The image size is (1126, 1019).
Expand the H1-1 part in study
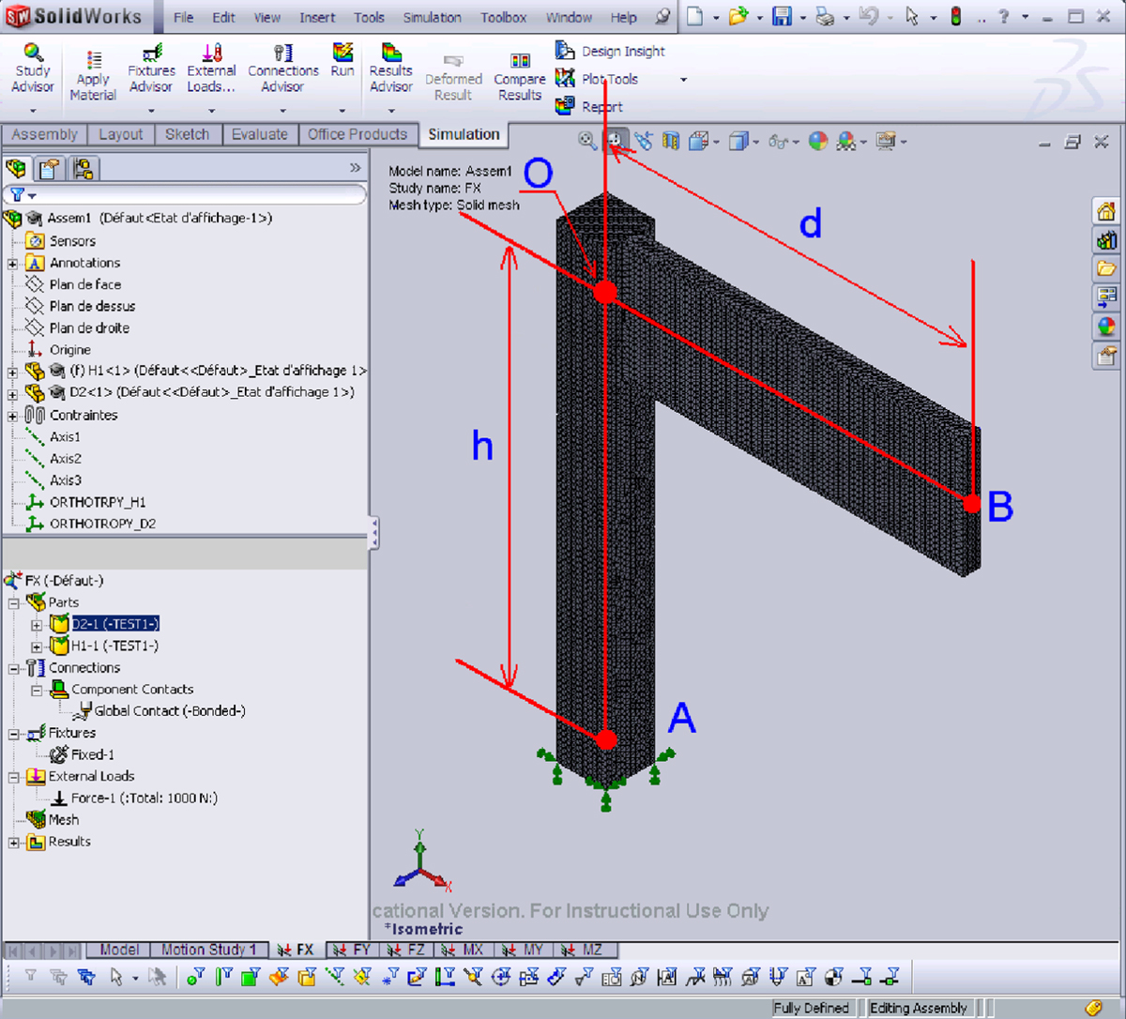point(37,646)
